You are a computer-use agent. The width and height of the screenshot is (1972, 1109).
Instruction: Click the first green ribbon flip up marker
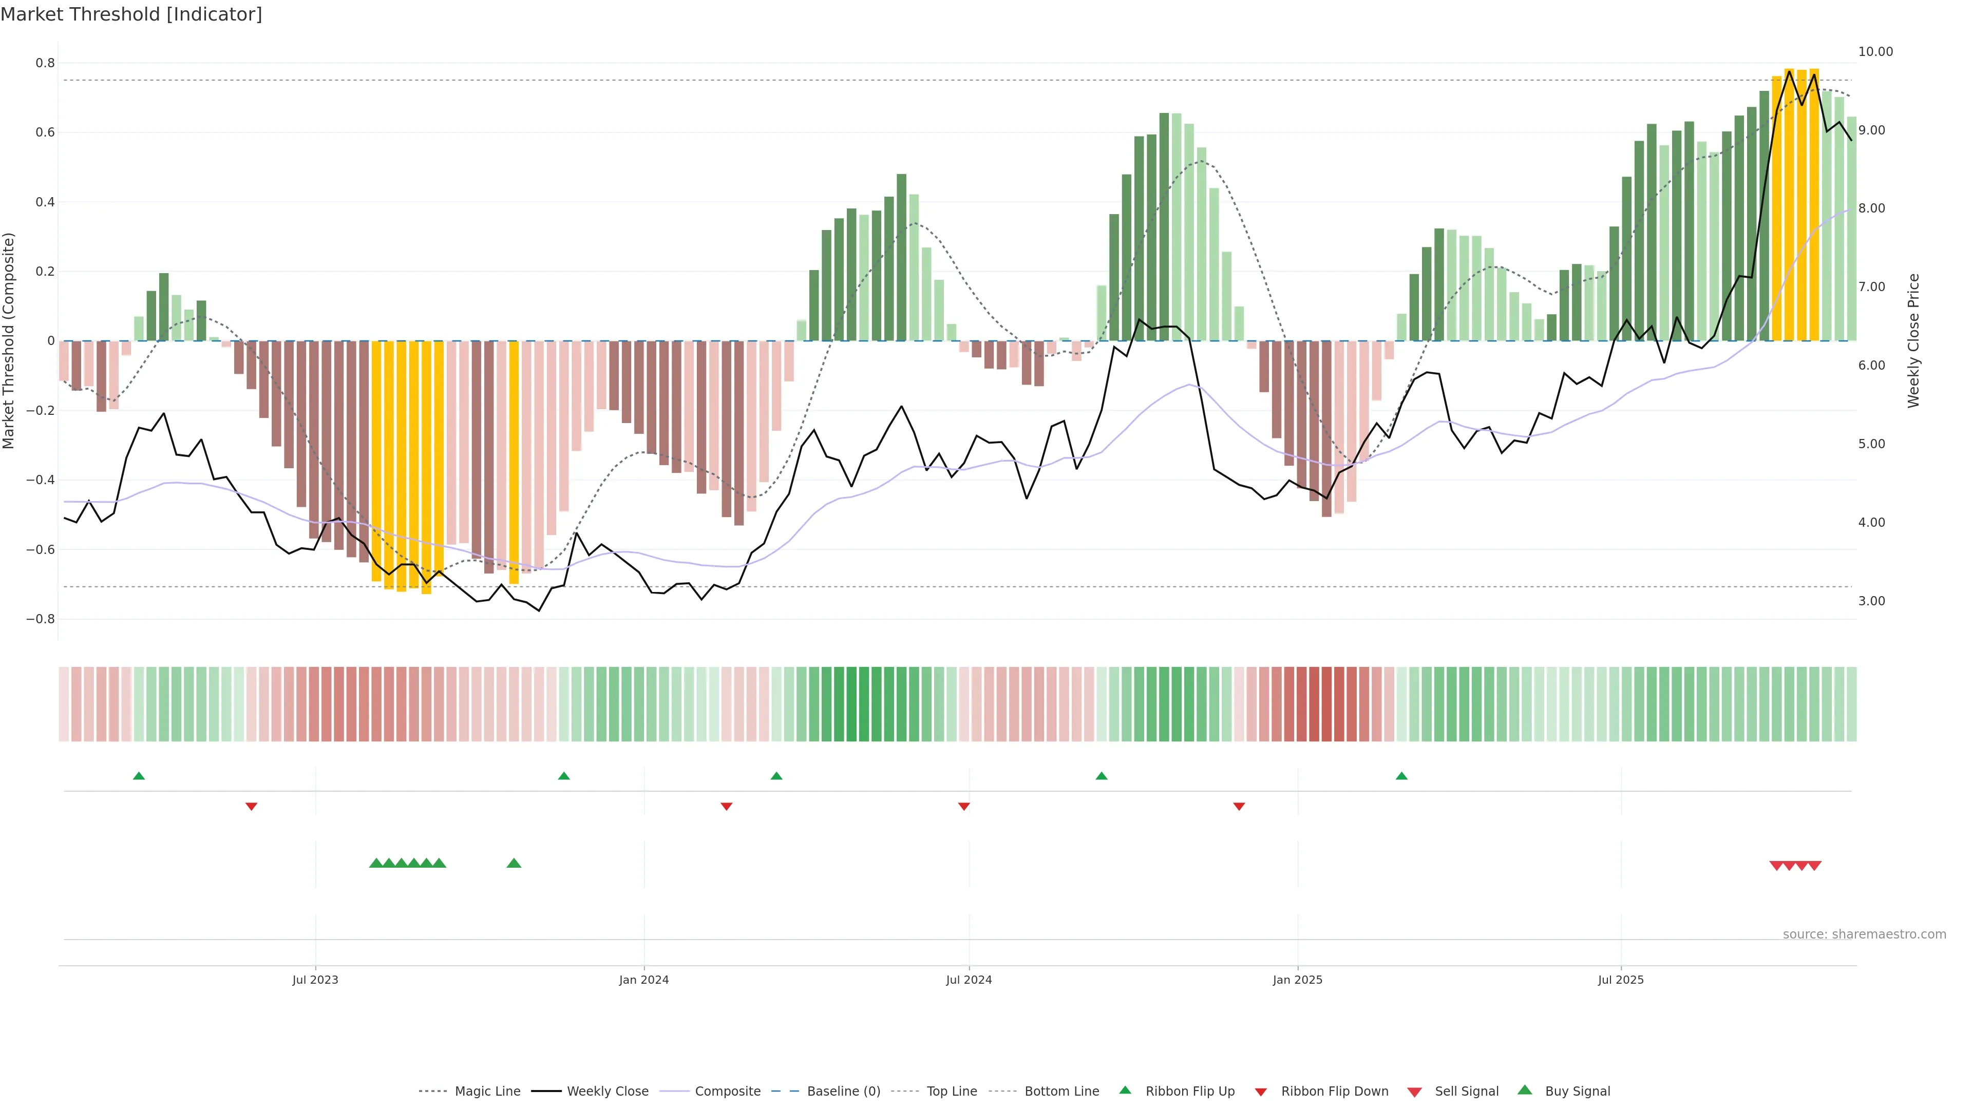139,776
